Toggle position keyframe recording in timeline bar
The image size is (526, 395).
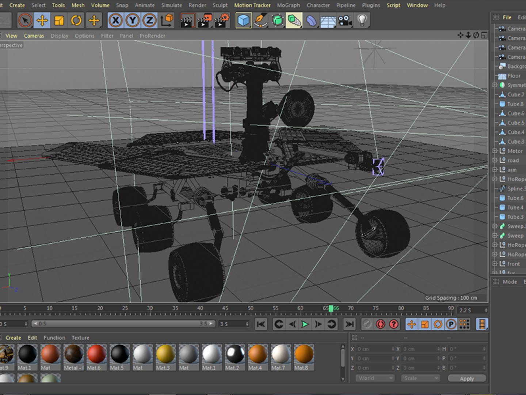(x=412, y=324)
